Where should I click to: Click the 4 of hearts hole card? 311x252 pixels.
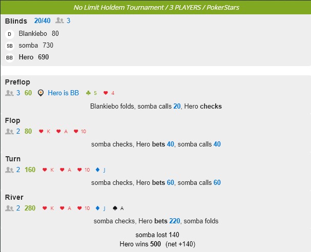click(x=109, y=93)
